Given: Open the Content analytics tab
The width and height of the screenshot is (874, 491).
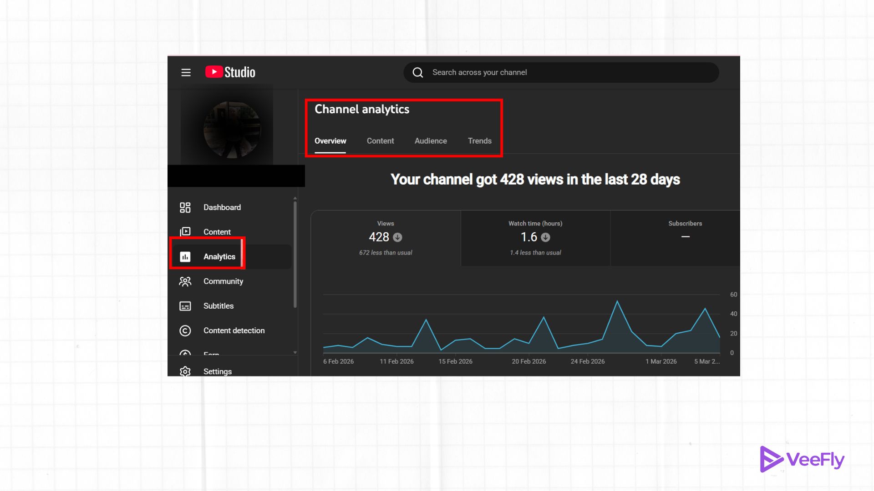Looking at the screenshot, I should click(380, 141).
